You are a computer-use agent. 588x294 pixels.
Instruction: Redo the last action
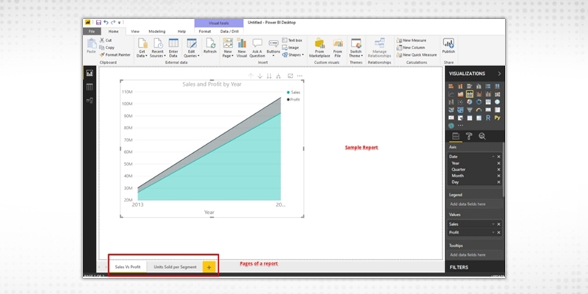coord(113,23)
